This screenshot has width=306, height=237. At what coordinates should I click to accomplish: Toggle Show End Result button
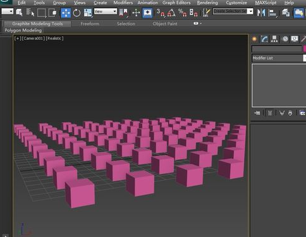pos(270,113)
